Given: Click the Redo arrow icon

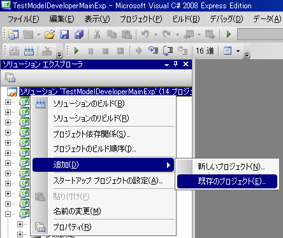Looking at the screenshot, I should coord(166,34).
